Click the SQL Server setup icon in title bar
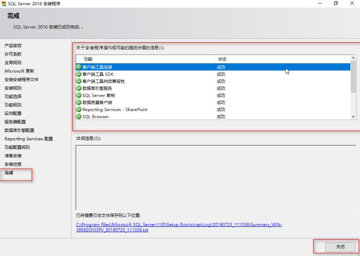 [4, 4]
